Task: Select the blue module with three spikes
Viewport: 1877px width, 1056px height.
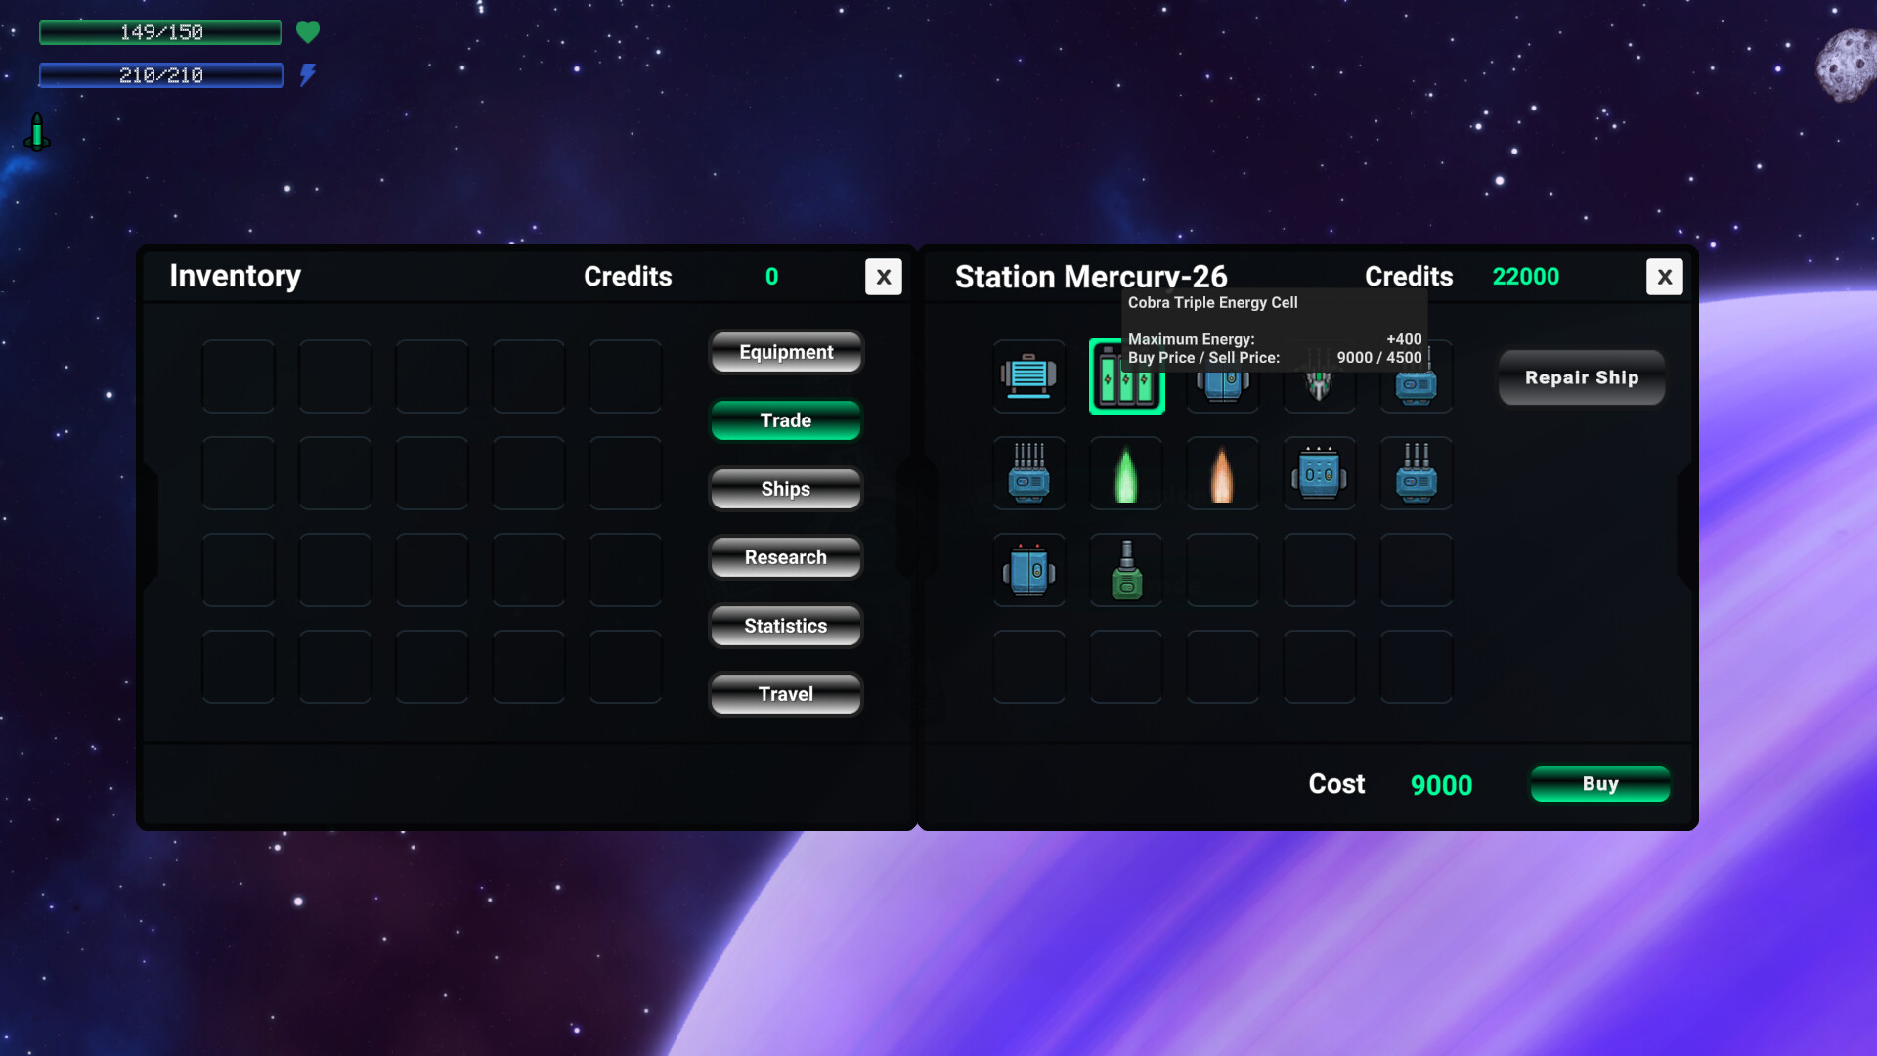Action: coord(1319,474)
